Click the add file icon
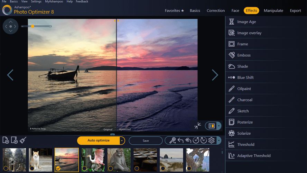This screenshot has width=307, height=173. (x=6, y=140)
